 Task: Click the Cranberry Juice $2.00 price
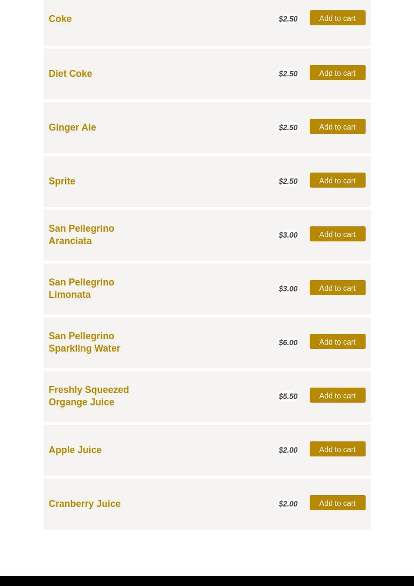pos(288,504)
